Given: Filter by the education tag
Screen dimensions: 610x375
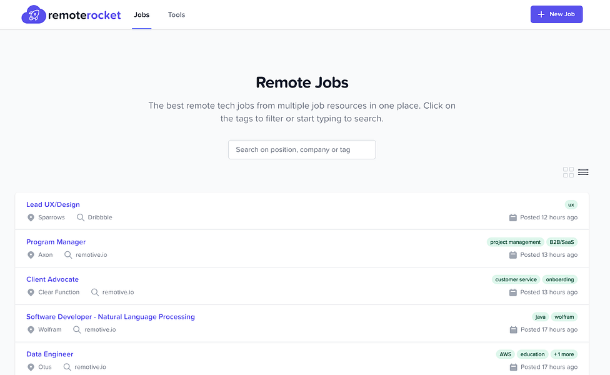Looking at the screenshot, I should click(532, 354).
